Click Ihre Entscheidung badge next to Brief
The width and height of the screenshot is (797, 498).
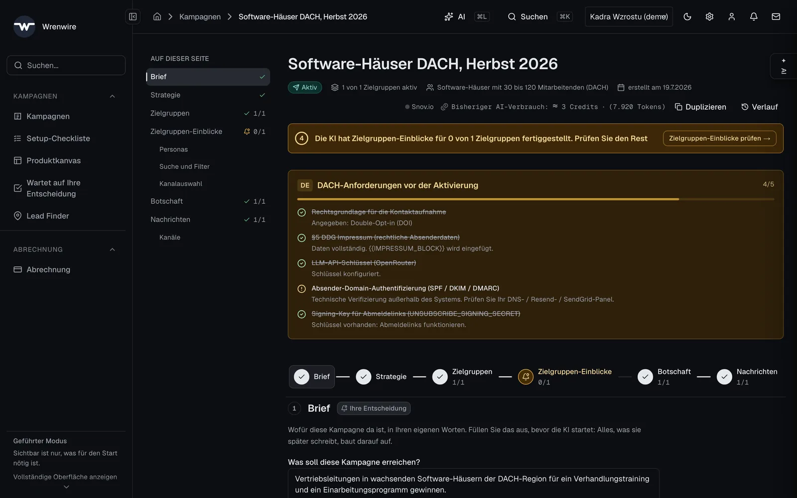tap(374, 408)
